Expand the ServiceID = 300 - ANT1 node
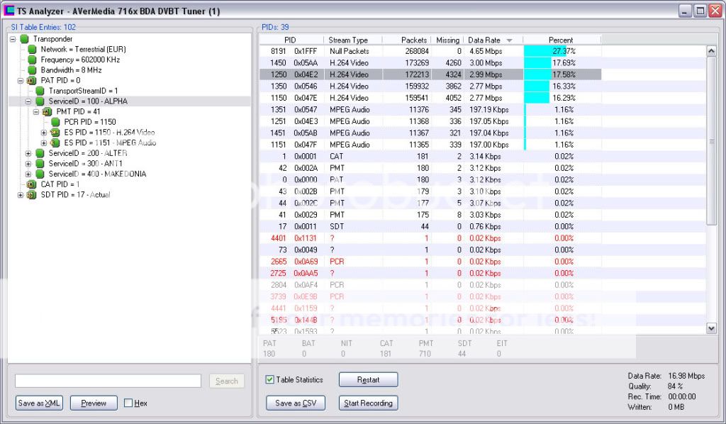Screen dimensions: 726x424 pyautogui.click(x=28, y=164)
